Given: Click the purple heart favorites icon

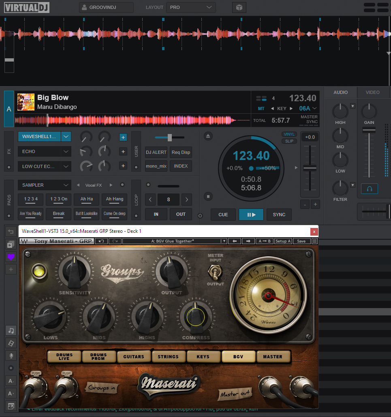Looking at the screenshot, I should 11,257.
